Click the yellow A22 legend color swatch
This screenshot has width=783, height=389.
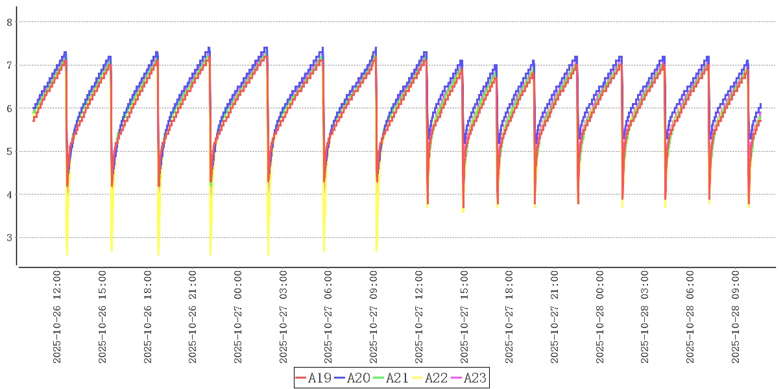pyautogui.click(x=418, y=378)
